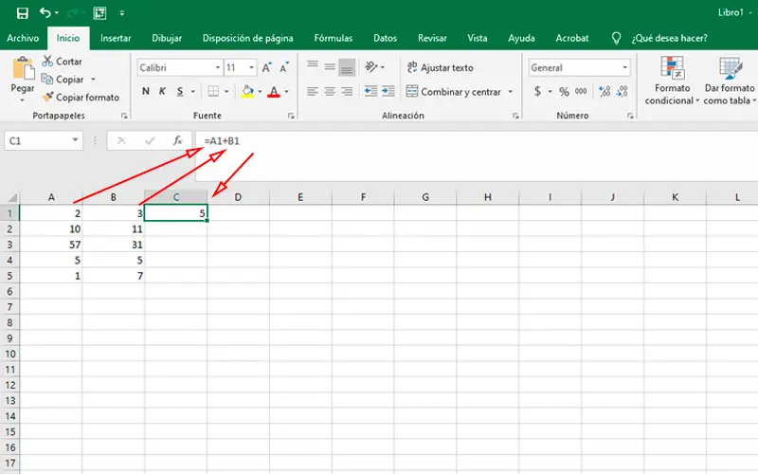The image size is (758, 474).
Task: Open Formato condicional menu
Action: point(672,81)
